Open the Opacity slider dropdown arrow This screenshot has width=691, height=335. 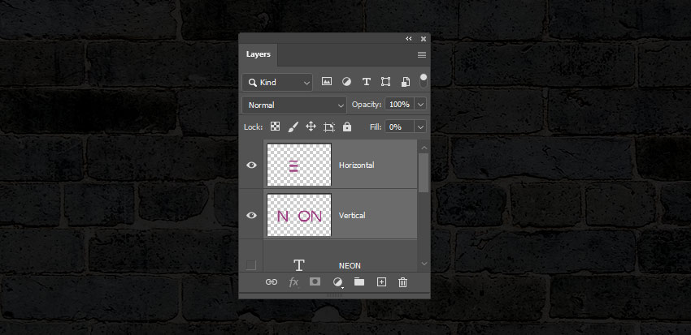[420, 105]
